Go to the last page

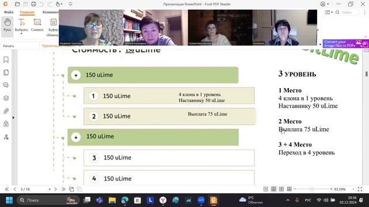(63, 189)
